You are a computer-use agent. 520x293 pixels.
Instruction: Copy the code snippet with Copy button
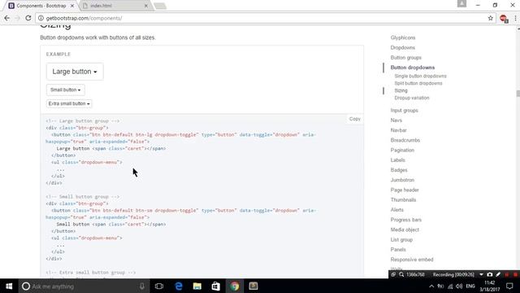point(354,119)
